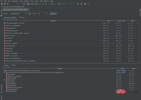Open the Server combo box
This screenshot has height=100, width=141.
(18, 14)
